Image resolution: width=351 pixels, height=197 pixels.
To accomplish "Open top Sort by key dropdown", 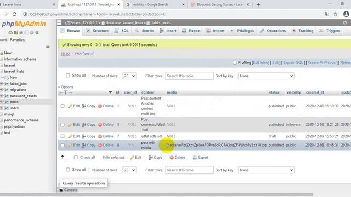I will pos(266,76).
